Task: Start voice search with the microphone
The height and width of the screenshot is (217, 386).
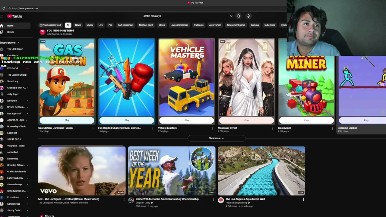Action: tap(248, 16)
